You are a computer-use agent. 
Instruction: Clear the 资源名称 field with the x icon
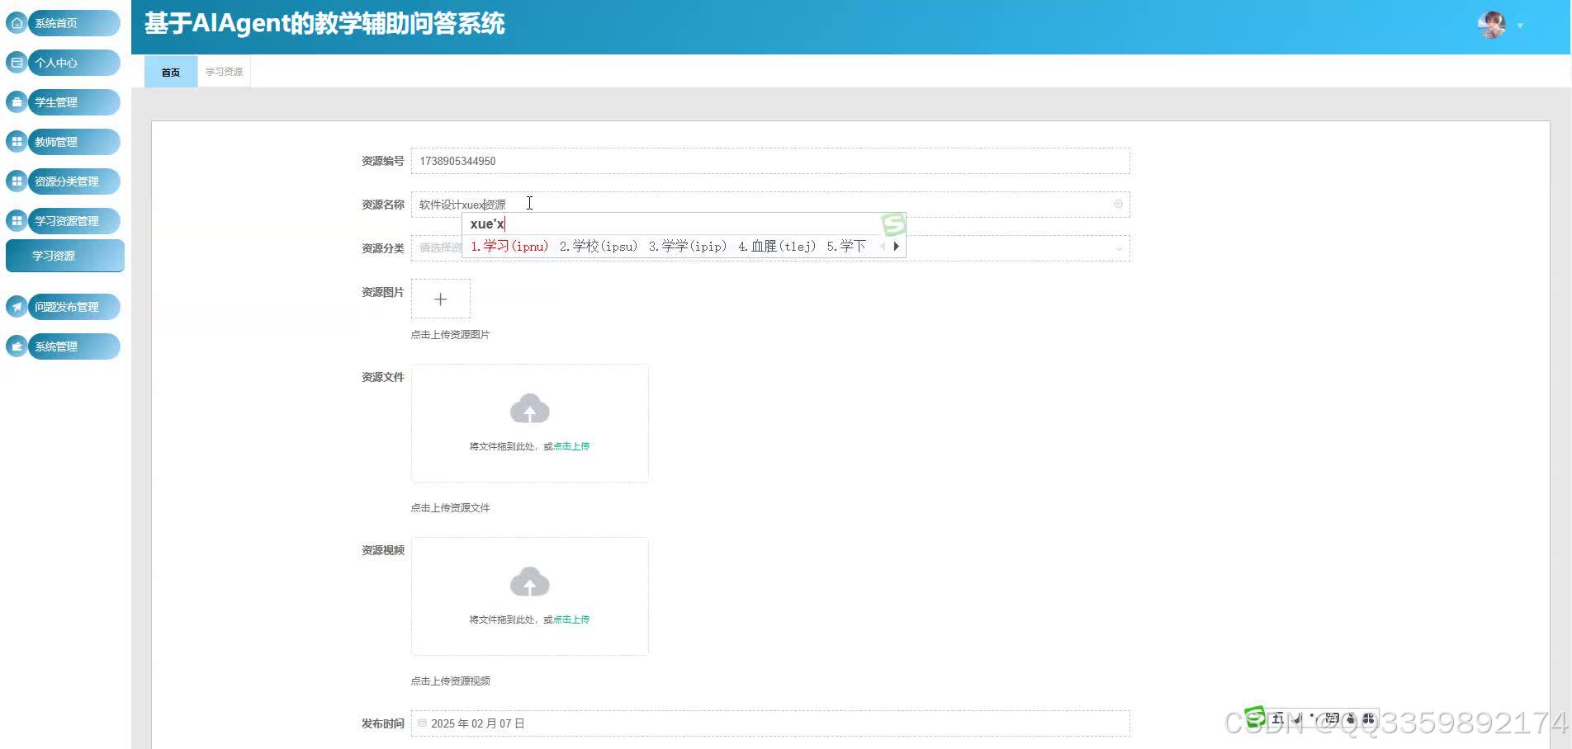1118,204
